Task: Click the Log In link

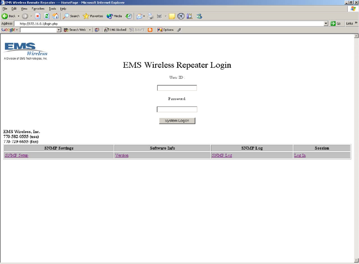Action: (x=300, y=155)
